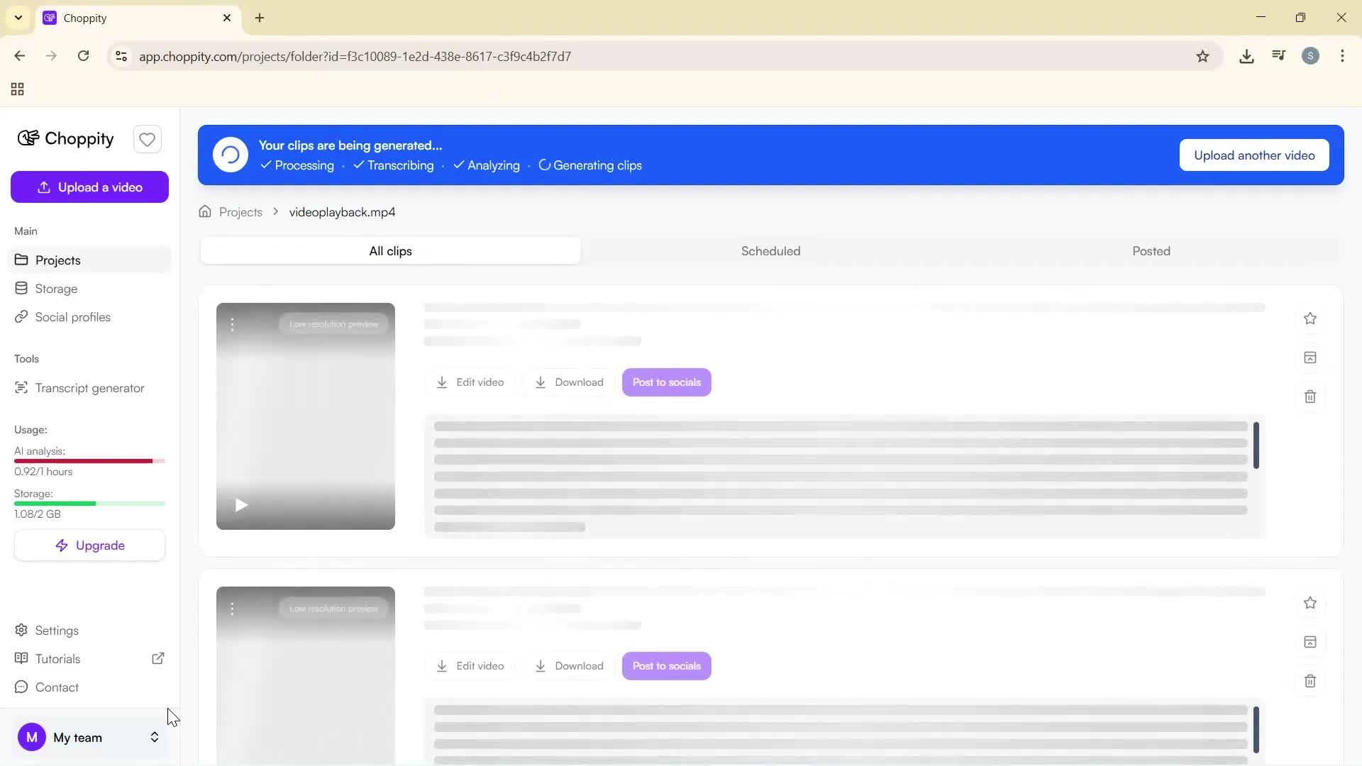1362x766 pixels.
Task: Open Storage from the sidebar
Action: point(56,288)
